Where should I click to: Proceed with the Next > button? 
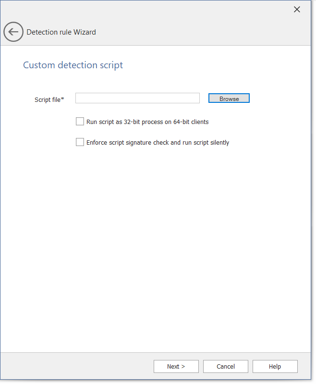[x=176, y=367]
